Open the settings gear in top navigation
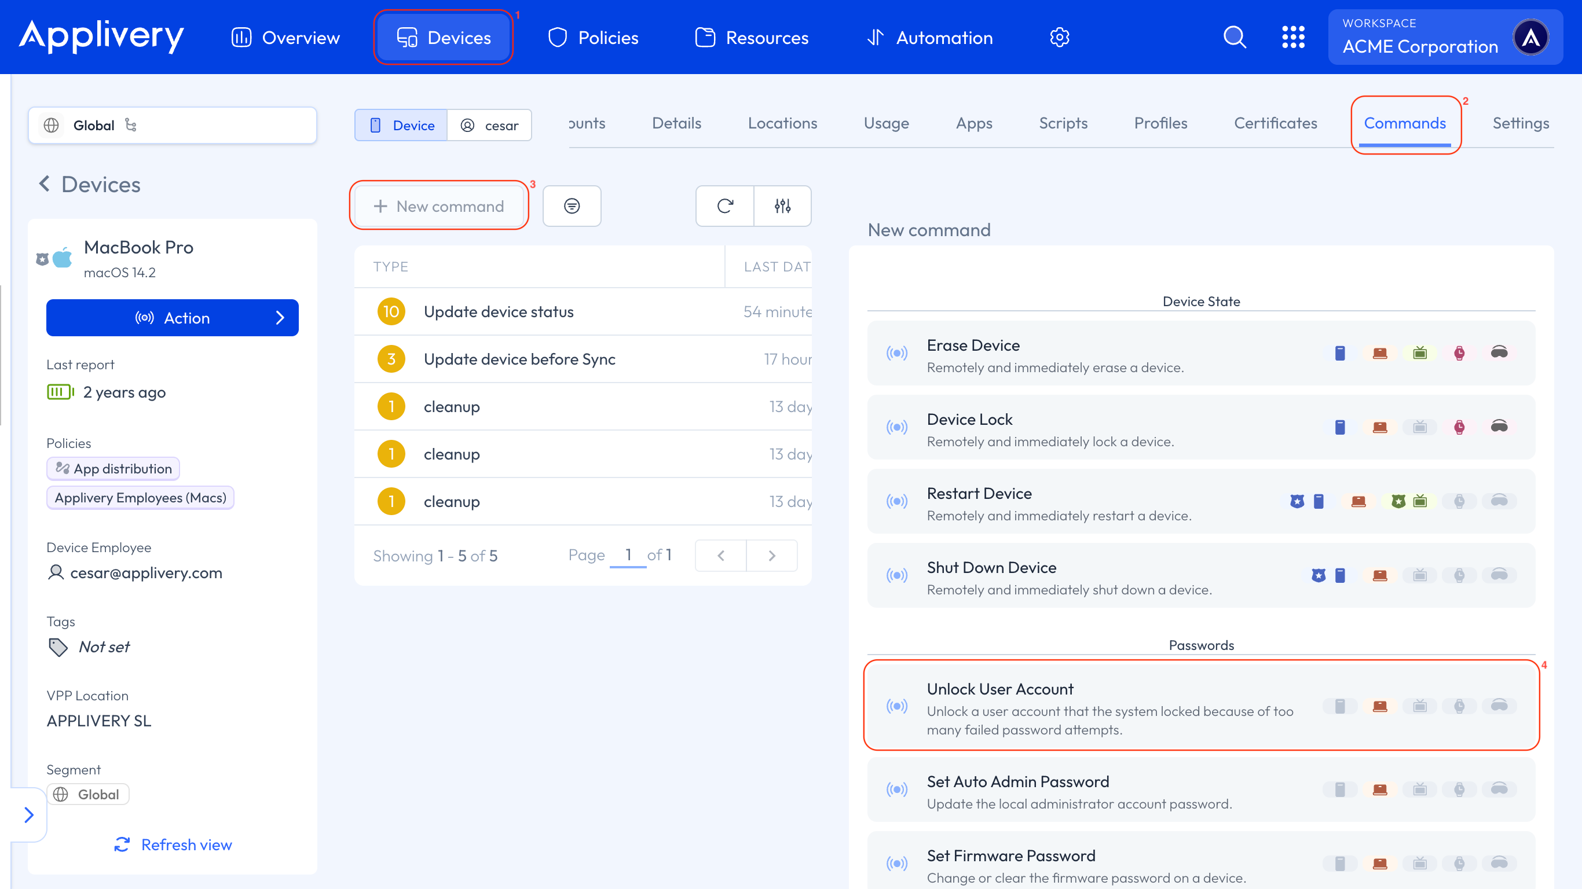Viewport: 1582px width, 889px height. click(1059, 38)
